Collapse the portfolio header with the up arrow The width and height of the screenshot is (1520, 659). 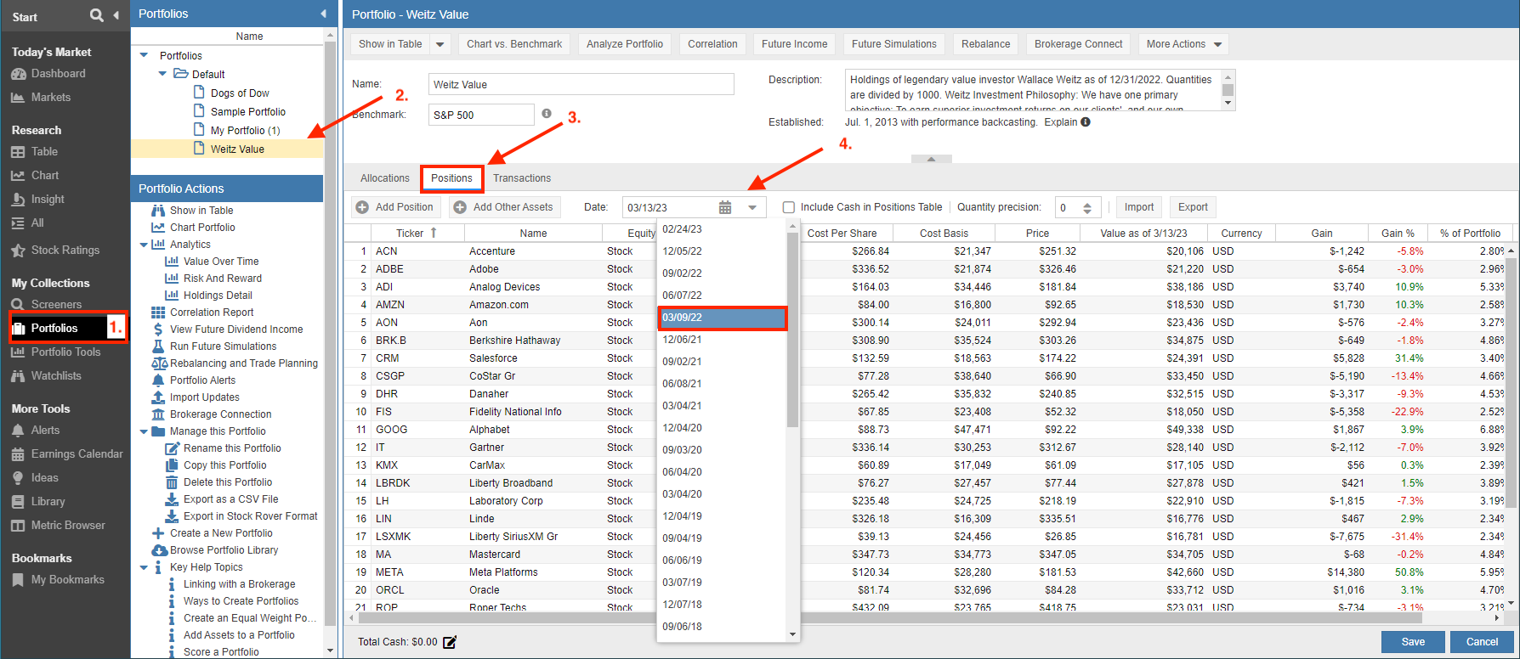click(932, 159)
